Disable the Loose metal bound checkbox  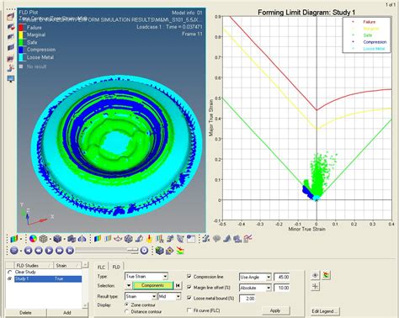[189, 298]
